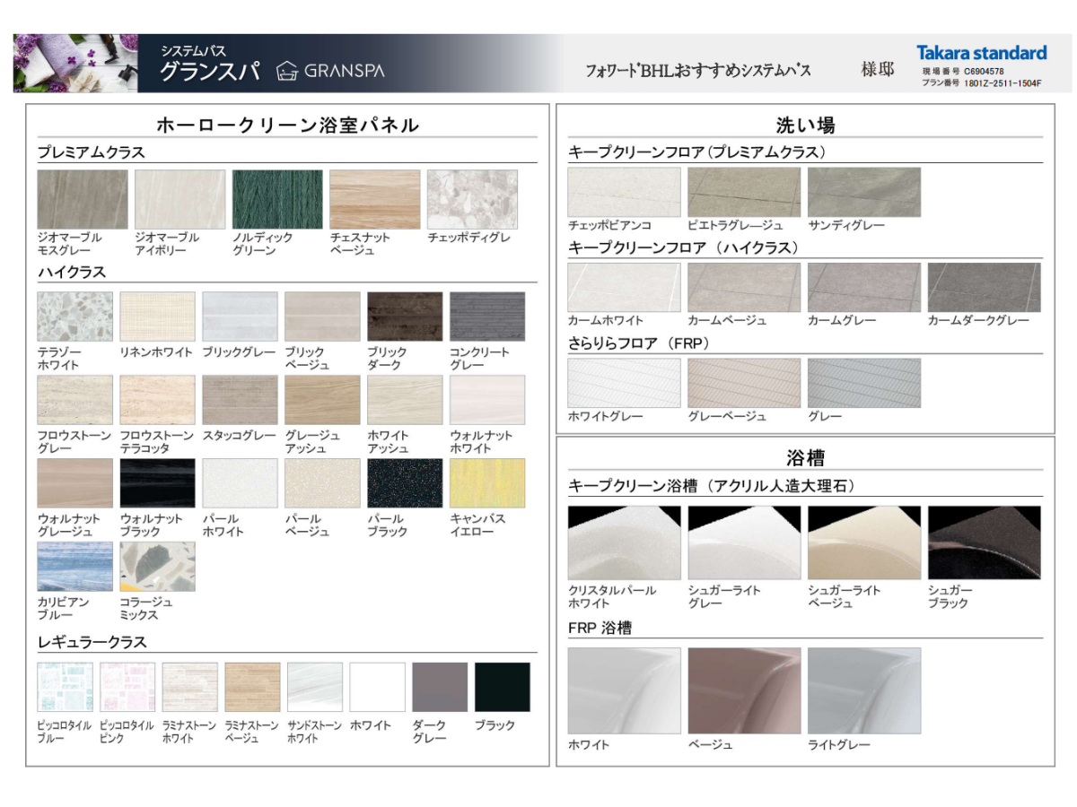1077x807 pixels.
Task: Pick the グレーベージュ さらりらフロア swatch
Action: [x=744, y=383]
